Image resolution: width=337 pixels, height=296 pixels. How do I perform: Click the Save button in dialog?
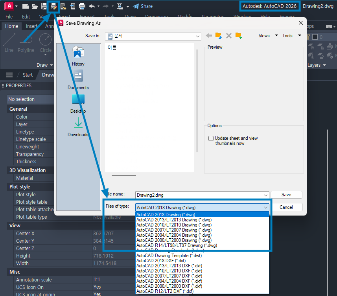(x=286, y=195)
